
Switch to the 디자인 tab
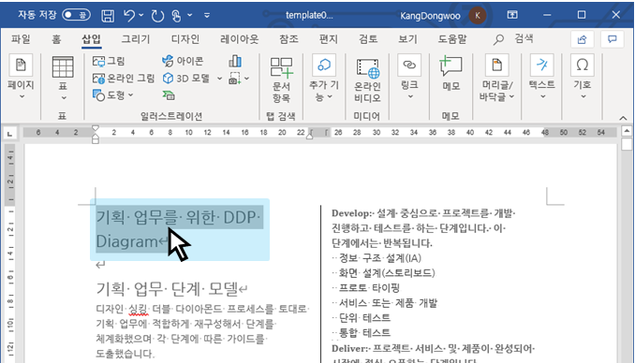click(185, 39)
